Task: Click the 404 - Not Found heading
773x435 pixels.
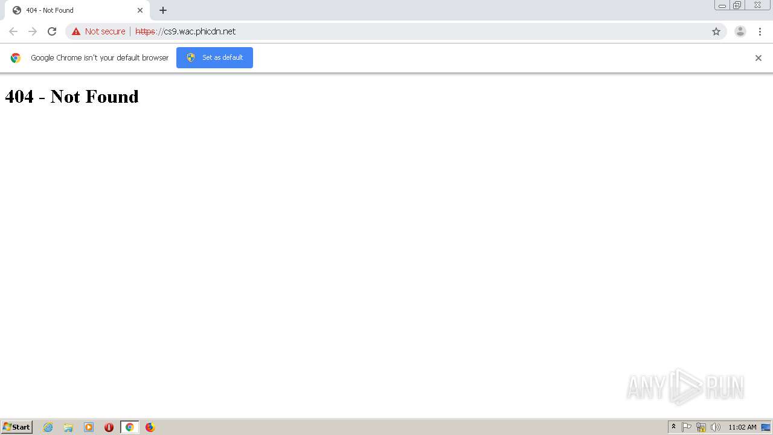Action: click(72, 96)
